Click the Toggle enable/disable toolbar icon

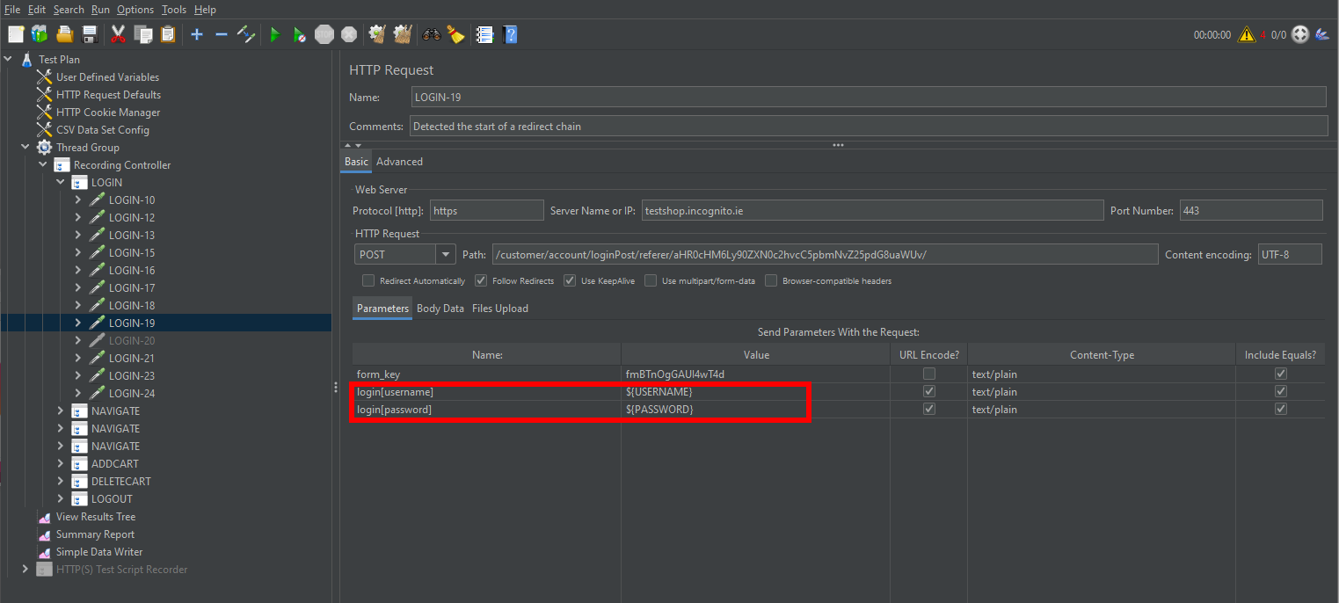click(x=246, y=34)
